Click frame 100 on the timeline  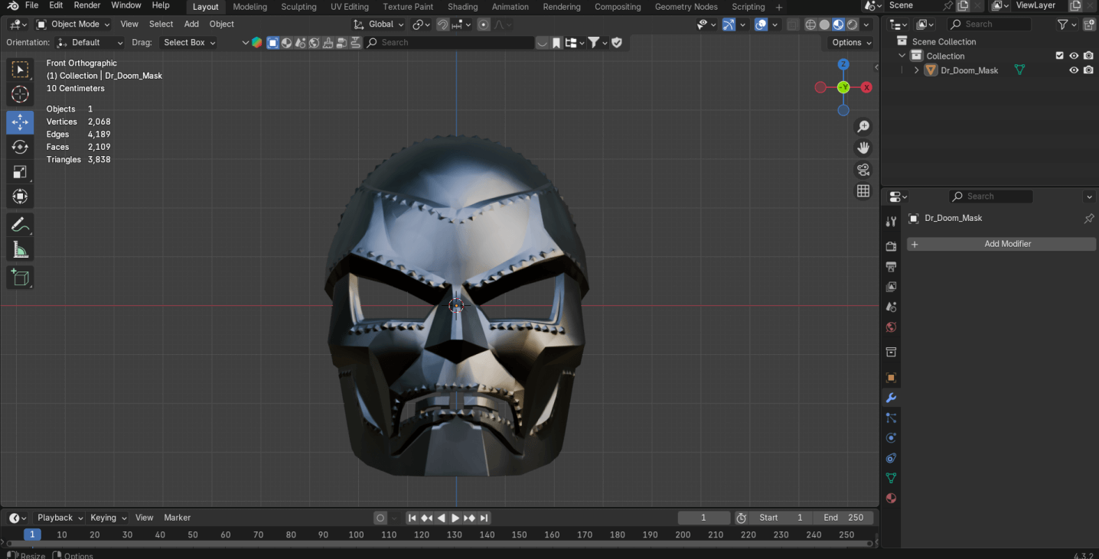coord(356,535)
